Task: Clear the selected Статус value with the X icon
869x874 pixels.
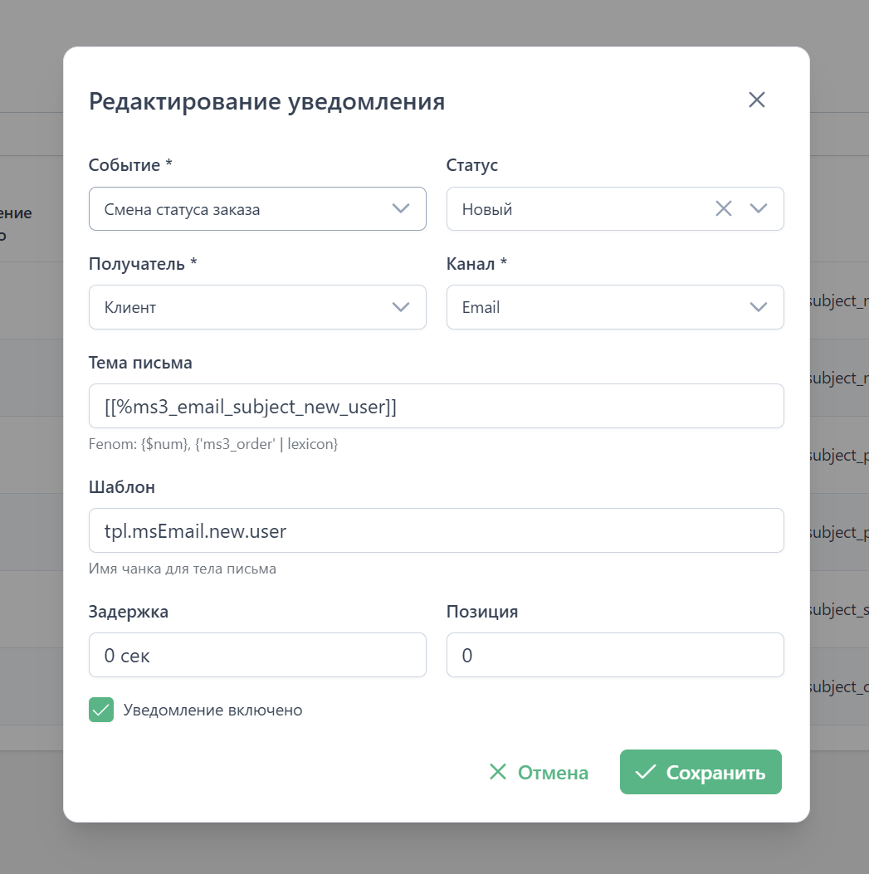Action: point(724,209)
